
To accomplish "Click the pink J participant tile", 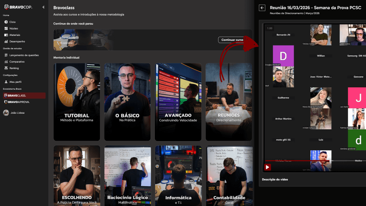I will [x=357, y=98].
